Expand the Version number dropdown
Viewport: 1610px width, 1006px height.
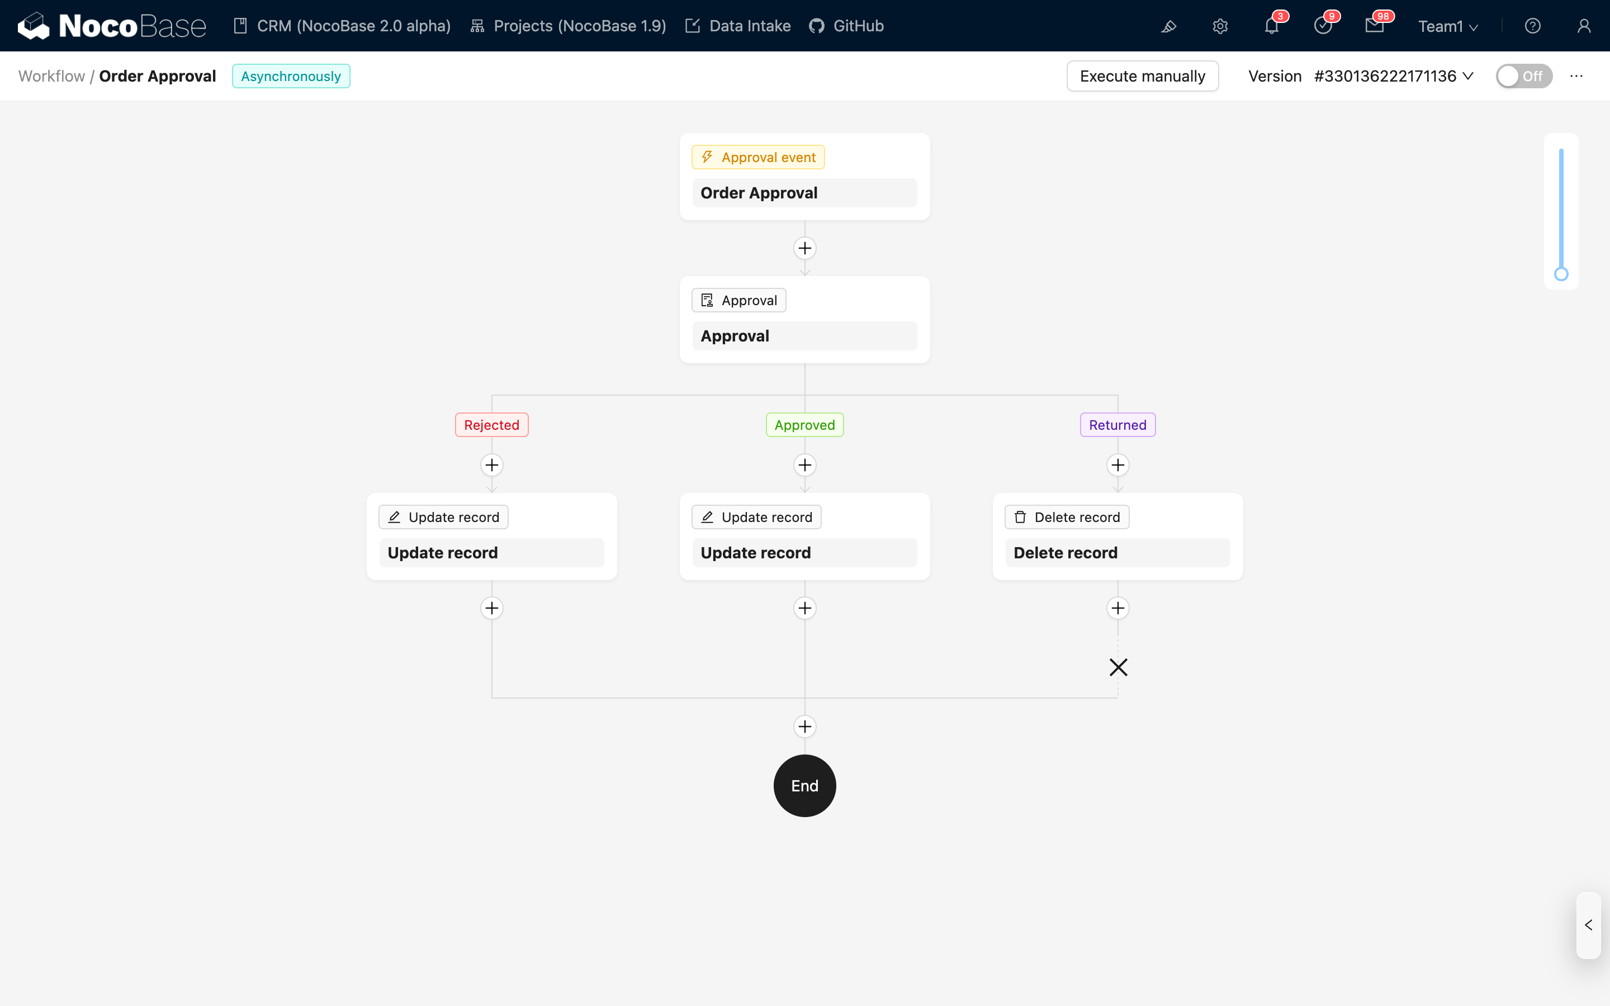pyautogui.click(x=1394, y=76)
